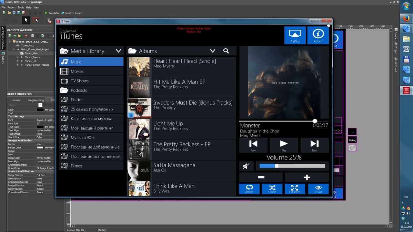
Task: Click the Text Color black swatch
Action: point(40,127)
